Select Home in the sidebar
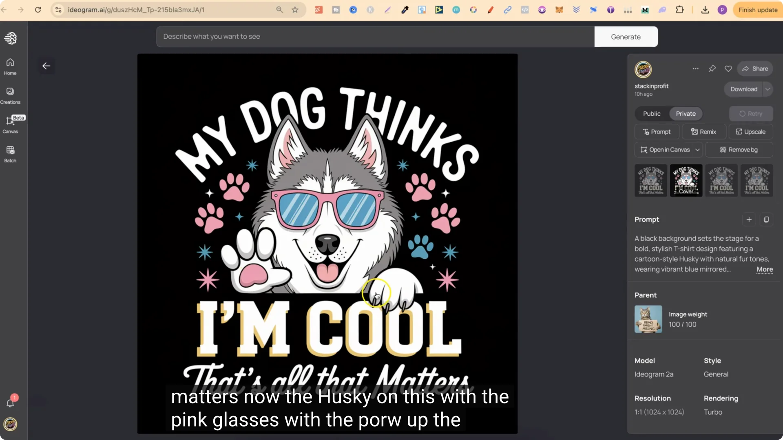 pos(9,66)
